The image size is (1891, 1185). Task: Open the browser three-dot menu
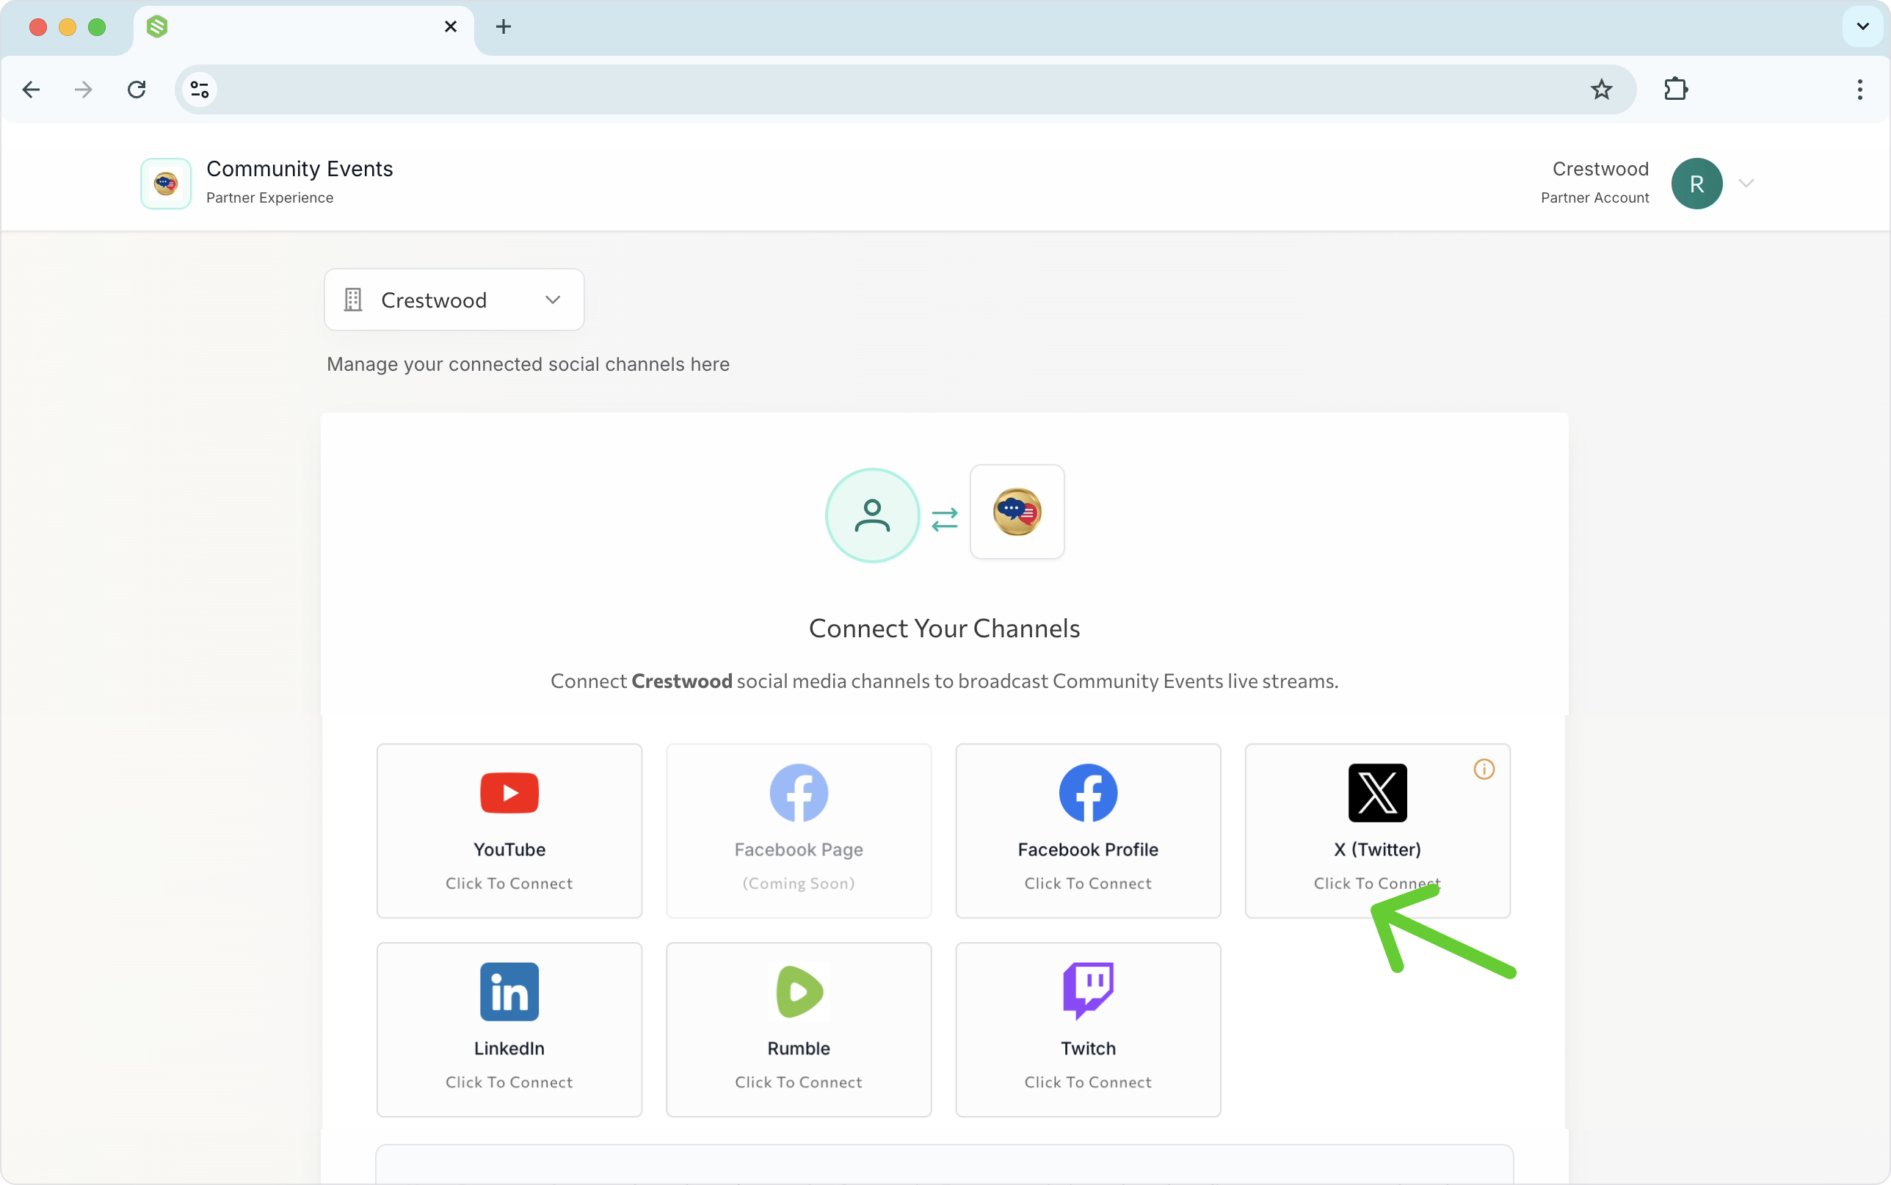1859,90
